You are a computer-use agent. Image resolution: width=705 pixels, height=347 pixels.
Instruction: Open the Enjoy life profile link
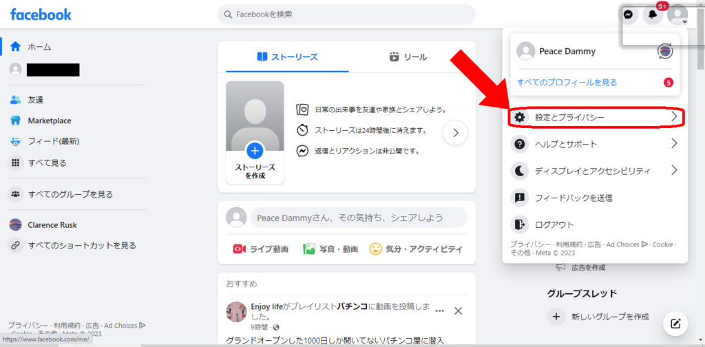268,306
